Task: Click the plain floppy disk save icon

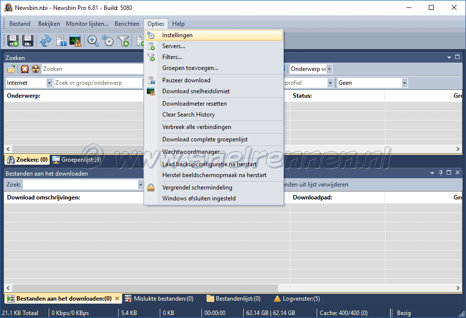Action: (x=28, y=41)
